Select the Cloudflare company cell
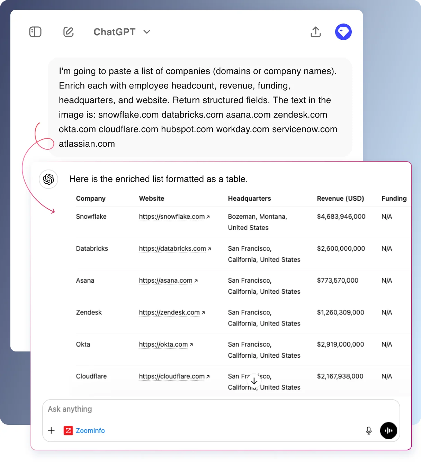This screenshot has height=467, width=421. point(91,376)
